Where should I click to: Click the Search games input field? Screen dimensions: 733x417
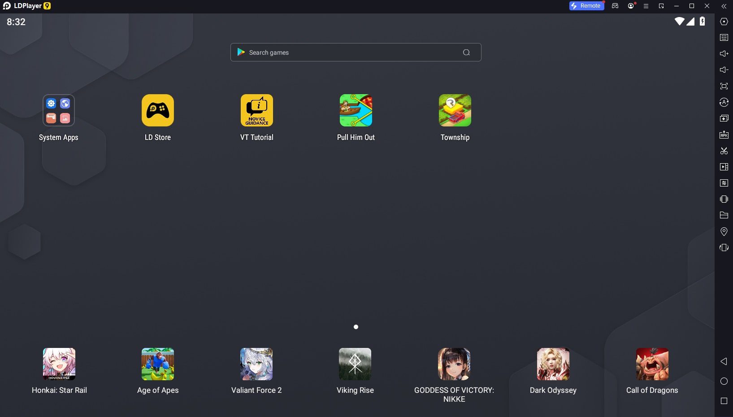pos(356,52)
